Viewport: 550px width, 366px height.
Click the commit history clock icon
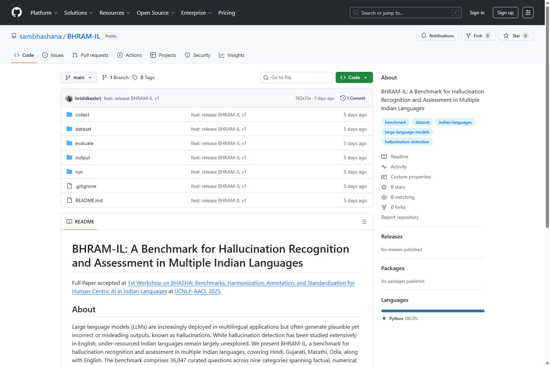(x=343, y=98)
